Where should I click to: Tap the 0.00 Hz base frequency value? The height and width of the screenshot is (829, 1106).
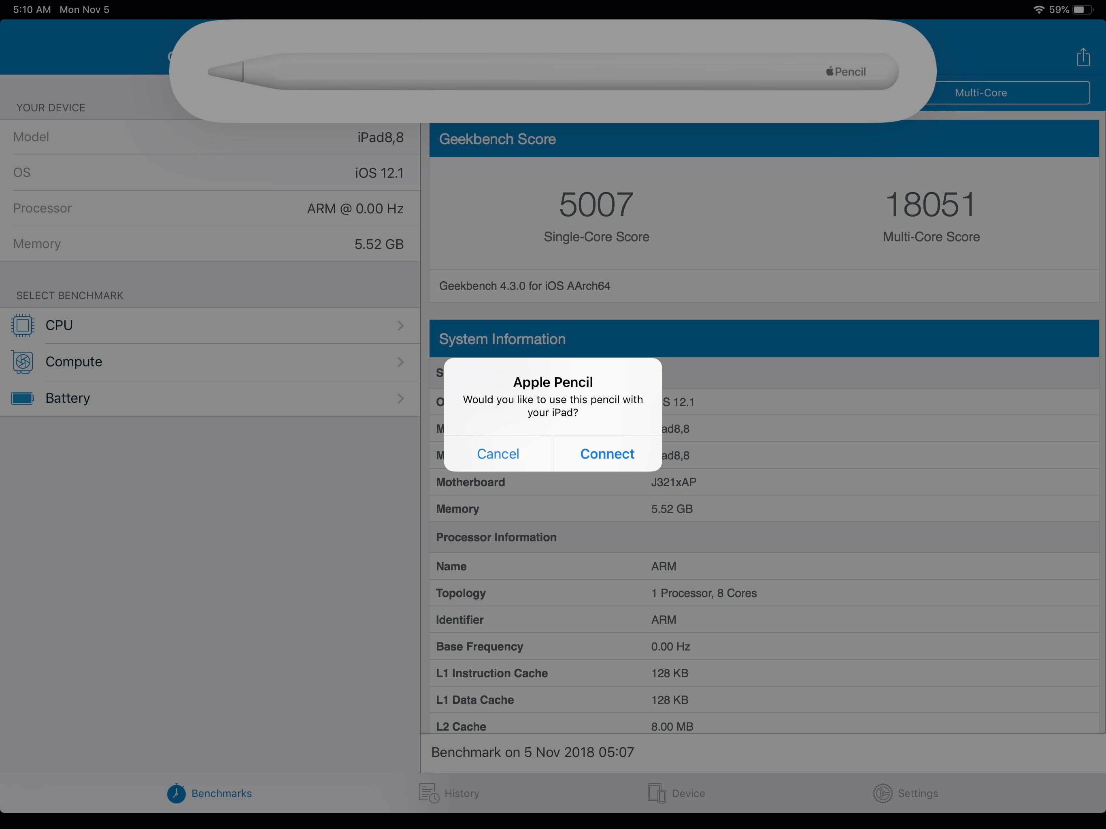coord(670,646)
